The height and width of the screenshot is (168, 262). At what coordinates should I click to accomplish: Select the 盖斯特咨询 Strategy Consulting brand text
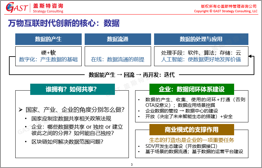click(x=48, y=9)
